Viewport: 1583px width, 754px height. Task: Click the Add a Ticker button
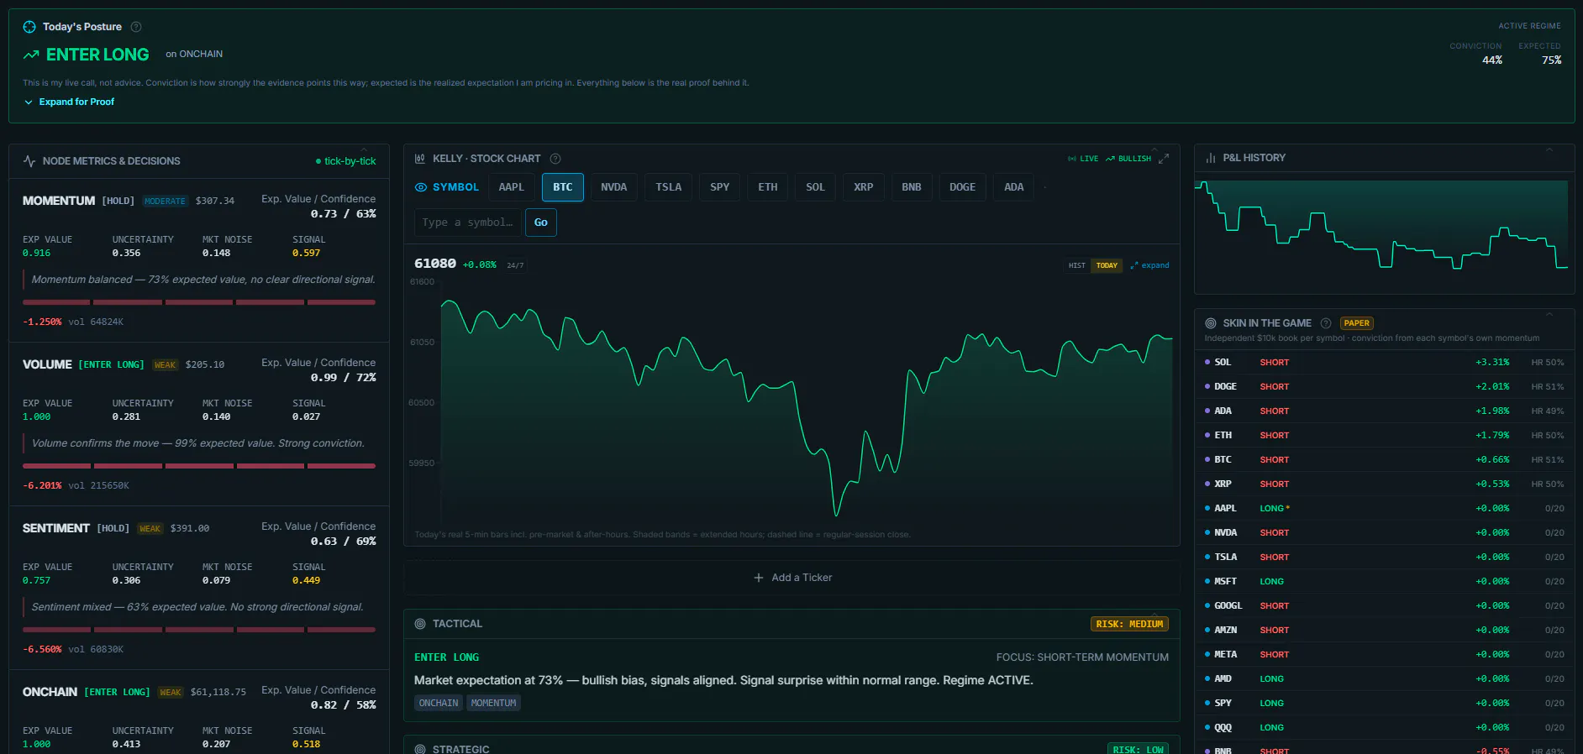pyautogui.click(x=792, y=578)
